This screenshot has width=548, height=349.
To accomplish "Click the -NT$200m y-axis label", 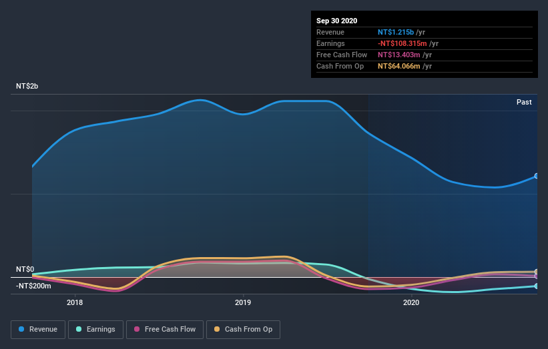I will point(33,286).
